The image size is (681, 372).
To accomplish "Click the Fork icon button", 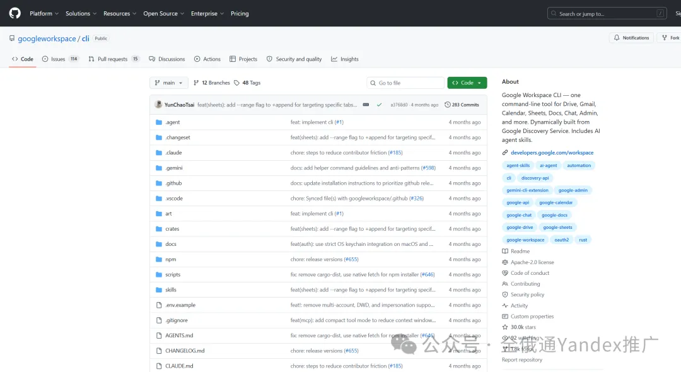I will 665,38.
